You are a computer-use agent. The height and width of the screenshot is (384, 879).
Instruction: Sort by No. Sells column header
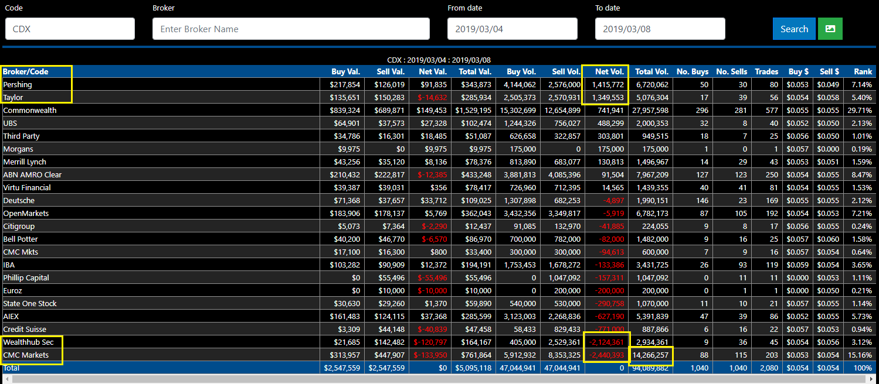pos(732,71)
